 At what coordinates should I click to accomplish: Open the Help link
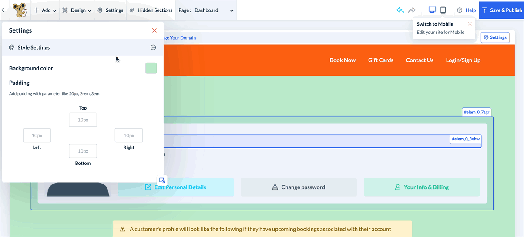tap(467, 10)
